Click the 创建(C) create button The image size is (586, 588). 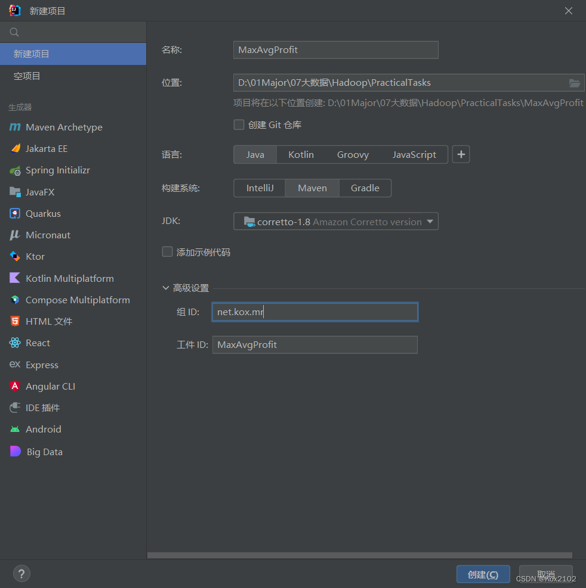(483, 574)
